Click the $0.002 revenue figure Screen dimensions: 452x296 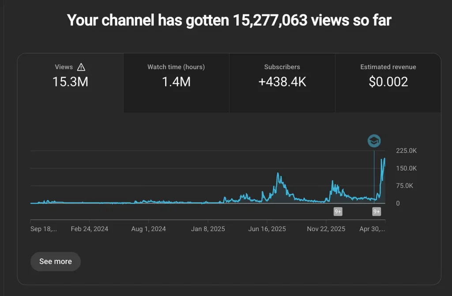(x=388, y=82)
